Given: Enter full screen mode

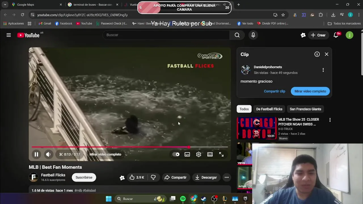Looking at the screenshot, I should pyautogui.click(x=221, y=154).
